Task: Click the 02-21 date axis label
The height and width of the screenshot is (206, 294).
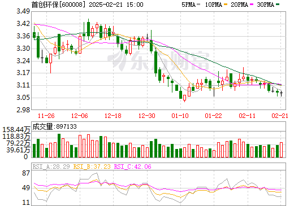Action: coord(280,116)
